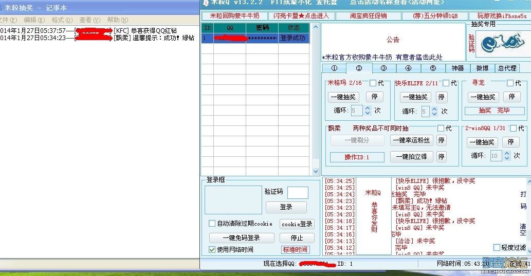Open the 格式(O) menu in Notepad

pyautogui.click(x=62, y=20)
